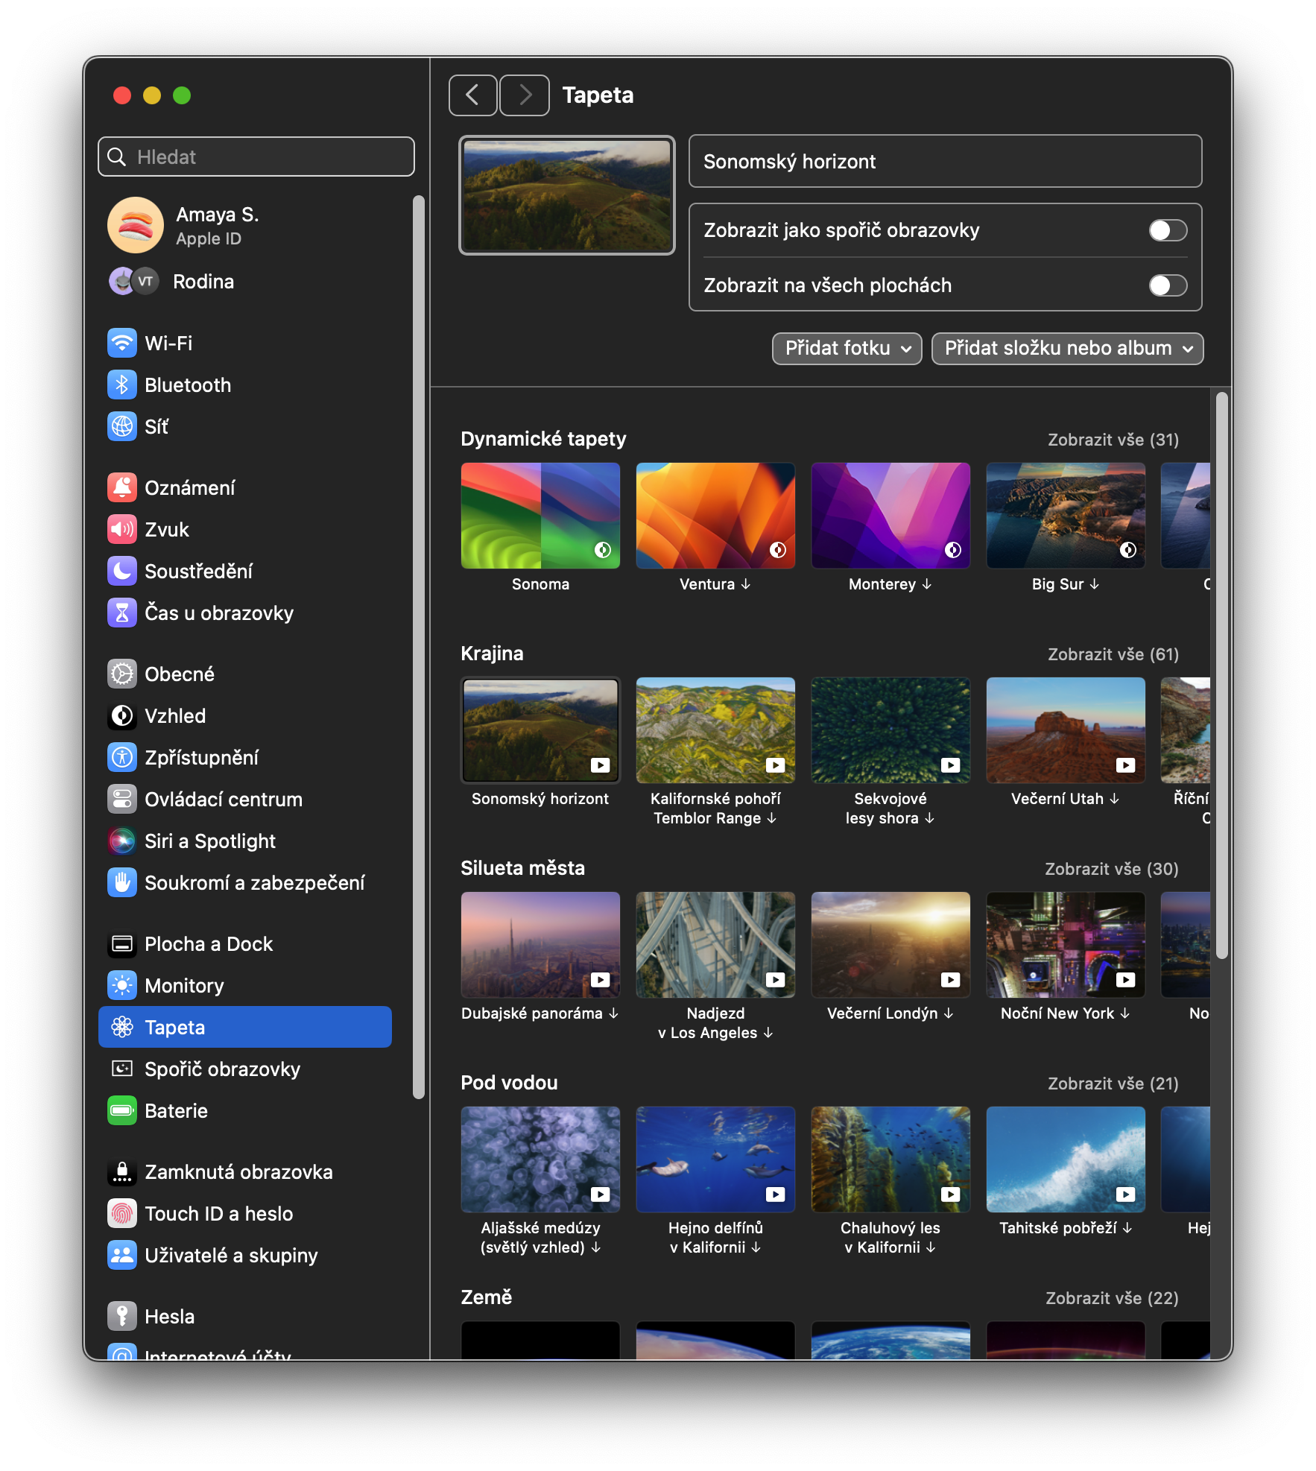This screenshot has height=1471, width=1316.
Task: Choose the Večerní Utah wallpaper
Action: pos(1065,730)
